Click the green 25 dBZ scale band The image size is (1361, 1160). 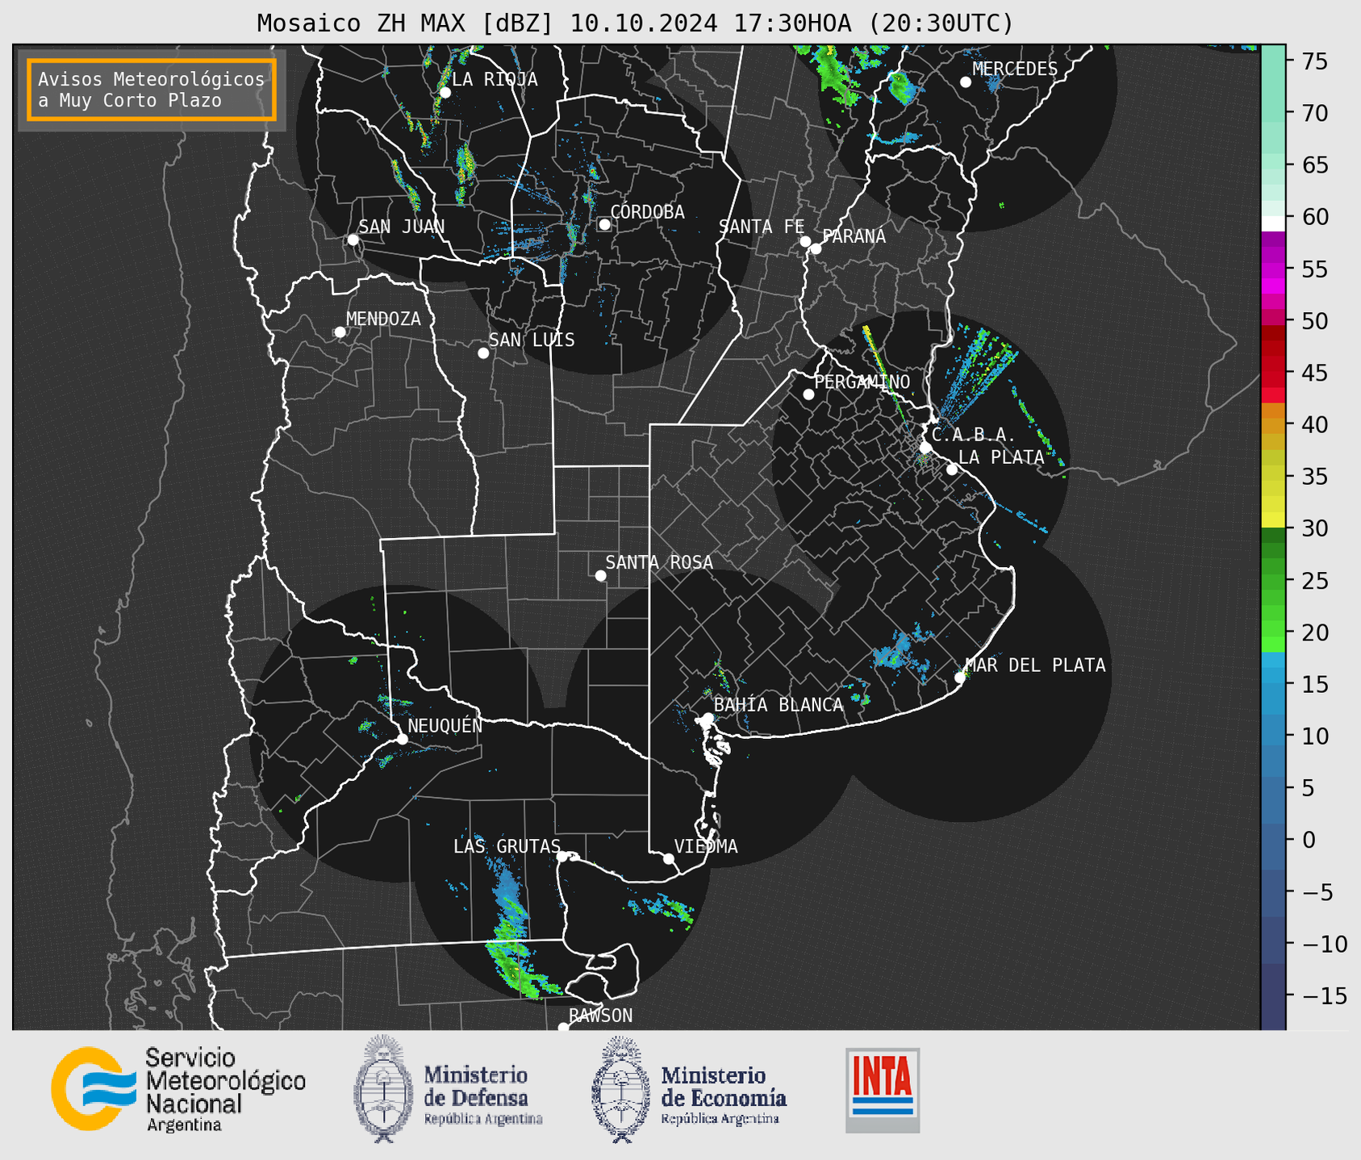click(1272, 581)
